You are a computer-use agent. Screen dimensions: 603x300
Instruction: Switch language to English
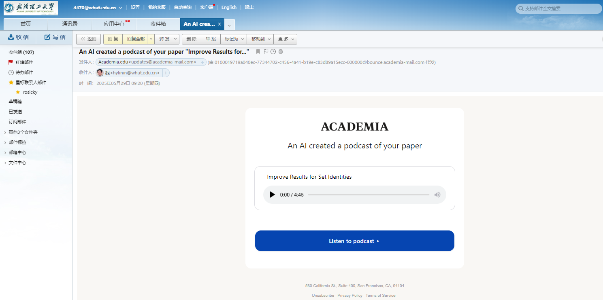pyautogui.click(x=229, y=7)
